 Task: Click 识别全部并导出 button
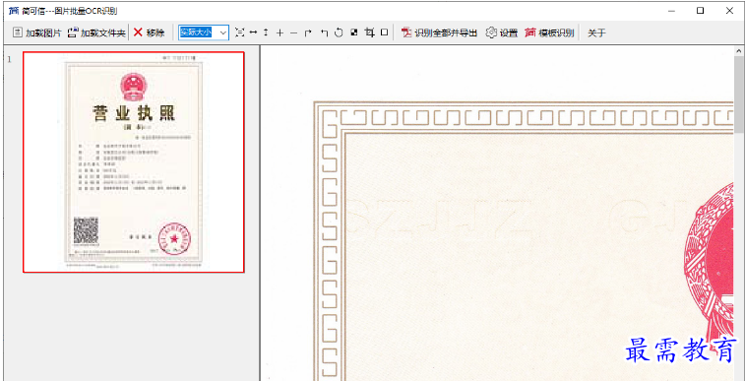440,32
